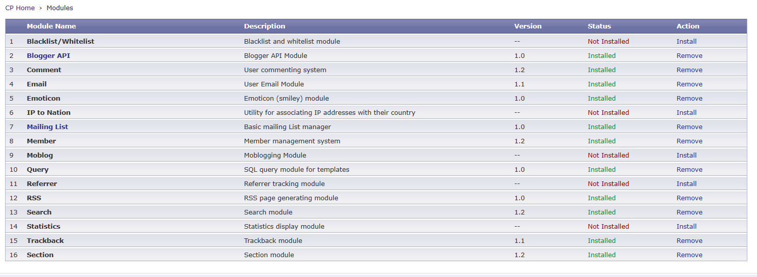Remove the Blogger API module
The image size is (757, 277).
point(689,55)
